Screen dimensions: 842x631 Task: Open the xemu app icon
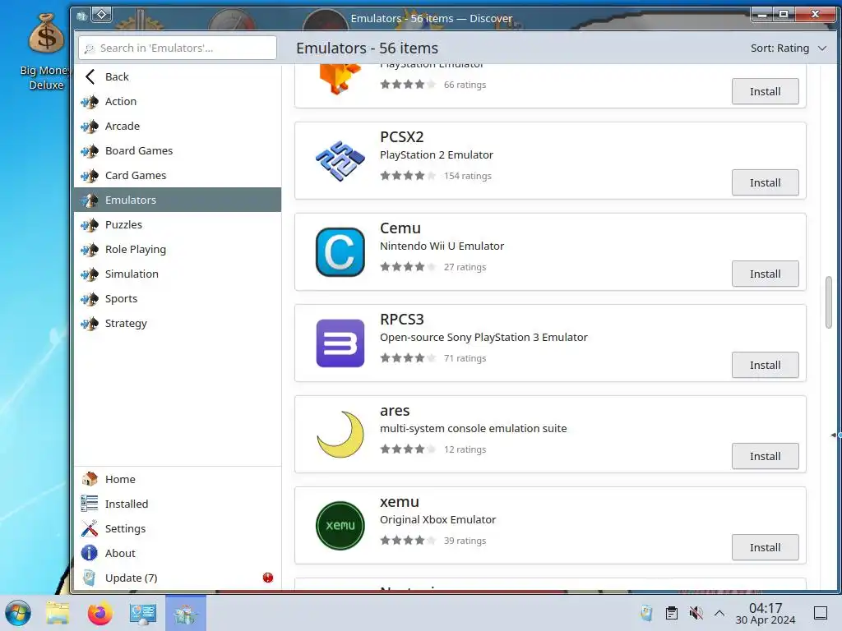[340, 525]
